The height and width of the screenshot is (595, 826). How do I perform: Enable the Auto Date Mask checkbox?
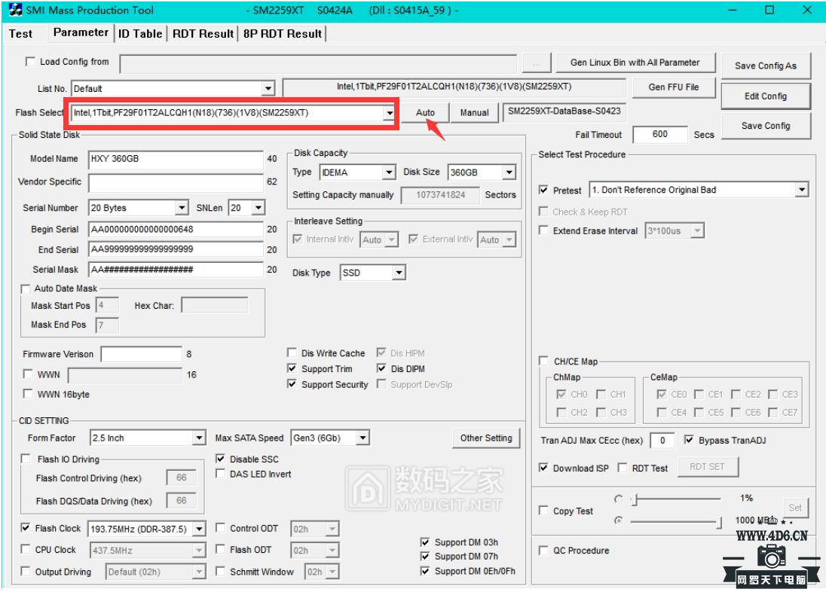(x=26, y=288)
